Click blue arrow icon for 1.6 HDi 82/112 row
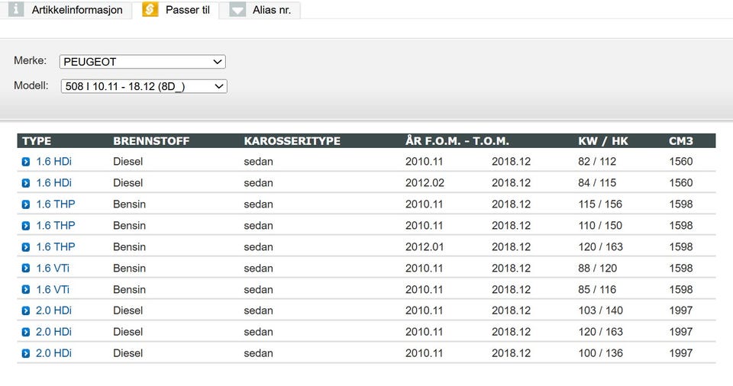Viewport: 733px width, 386px height. click(26, 162)
